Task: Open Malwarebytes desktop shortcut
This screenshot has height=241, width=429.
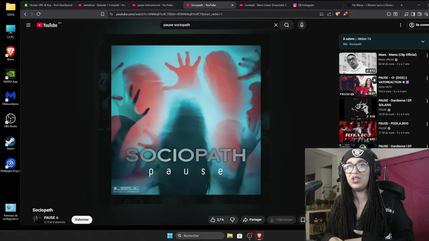Action: (11, 98)
